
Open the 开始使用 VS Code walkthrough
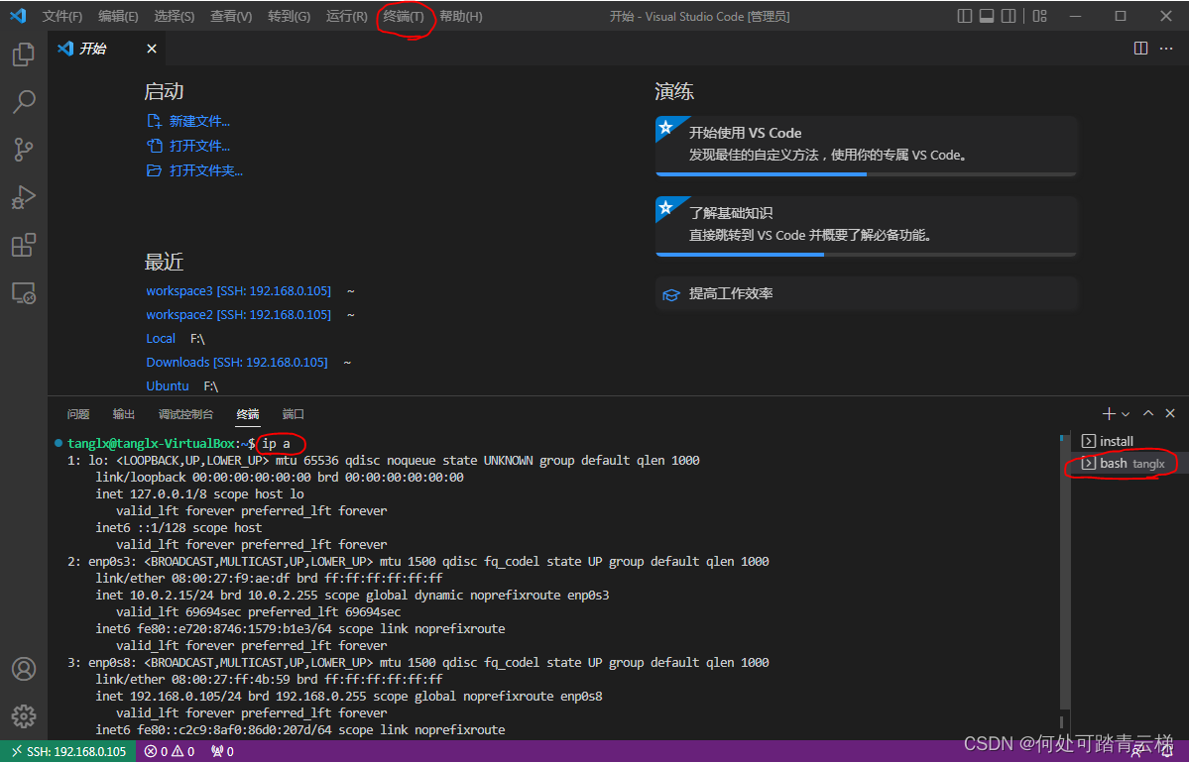866,147
